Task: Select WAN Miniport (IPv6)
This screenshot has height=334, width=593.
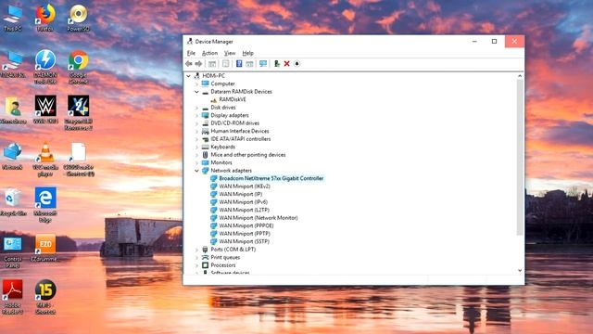Action: point(243,202)
